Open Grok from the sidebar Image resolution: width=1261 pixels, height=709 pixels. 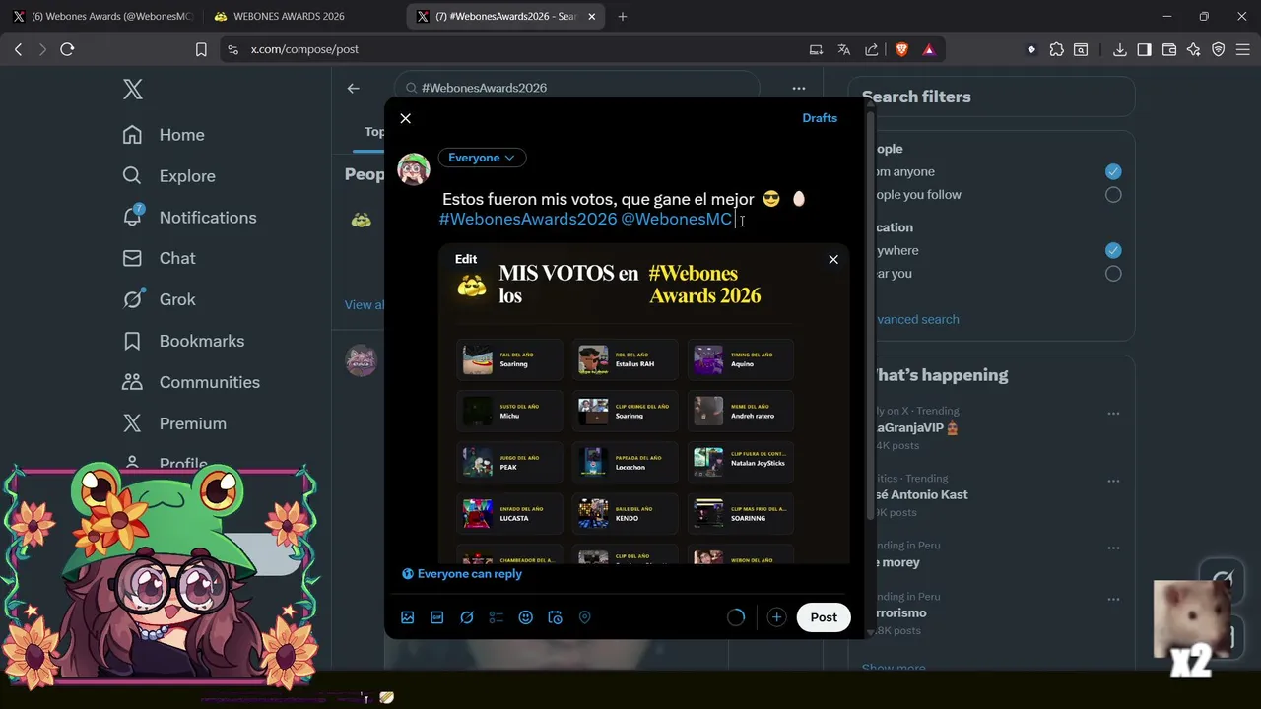[159, 299]
